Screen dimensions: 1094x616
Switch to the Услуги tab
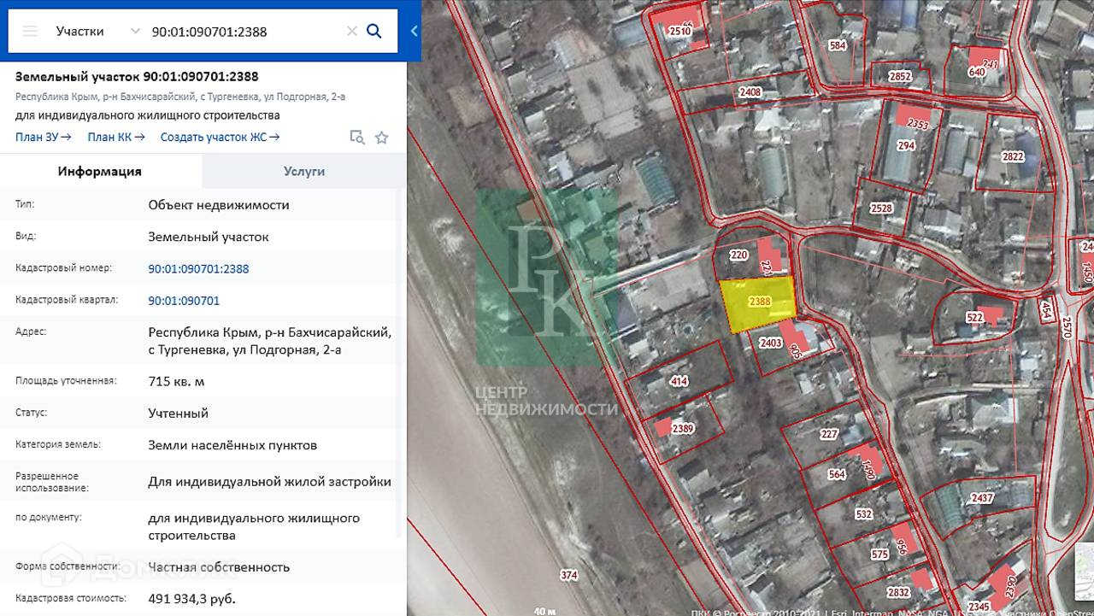pyautogui.click(x=304, y=171)
